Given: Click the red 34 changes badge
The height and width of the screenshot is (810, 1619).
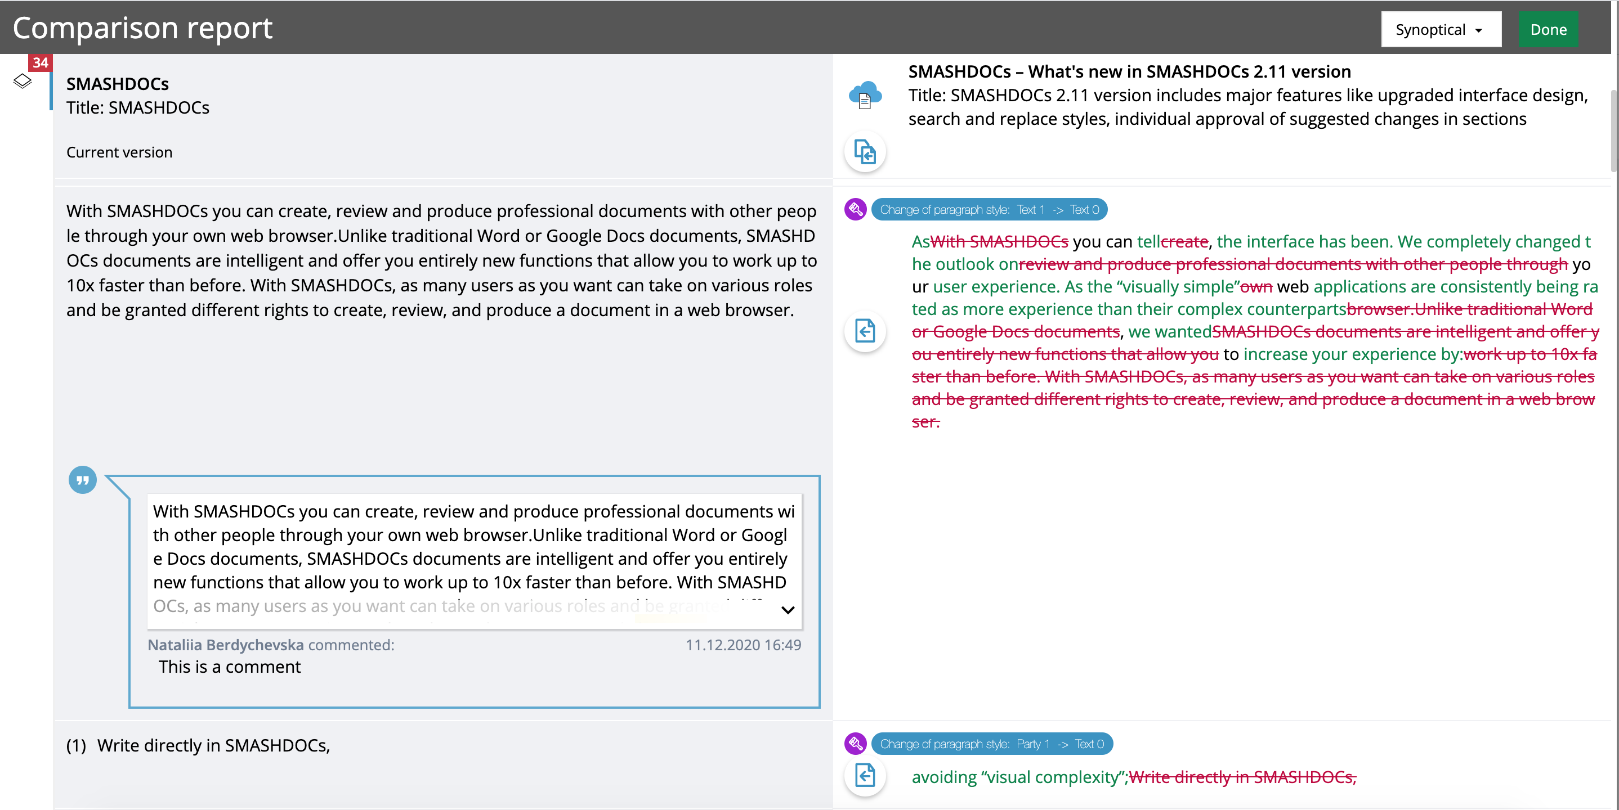Looking at the screenshot, I should [x=40, y=62].
